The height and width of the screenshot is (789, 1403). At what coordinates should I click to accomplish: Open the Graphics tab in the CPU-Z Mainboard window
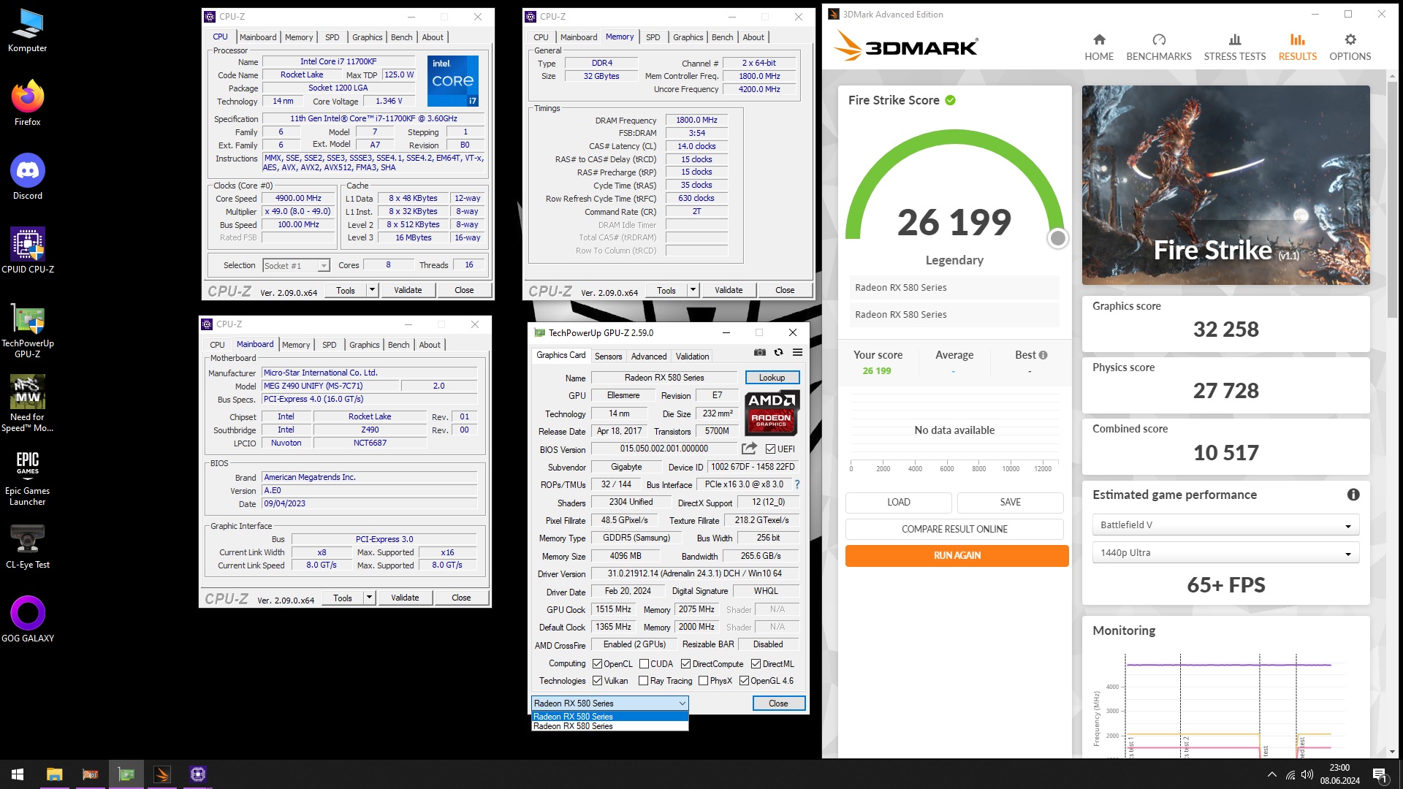pyautogui.click(x=364, y=345)
